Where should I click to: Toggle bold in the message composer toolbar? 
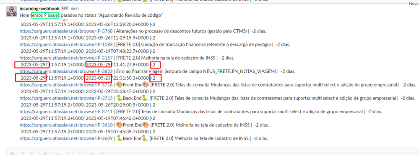click(x=12, y=153)
